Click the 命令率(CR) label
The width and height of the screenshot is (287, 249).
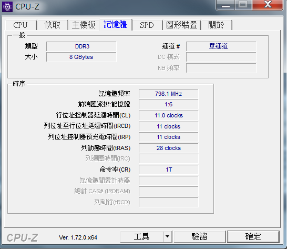pyautogui.click(x=115, y=170)
